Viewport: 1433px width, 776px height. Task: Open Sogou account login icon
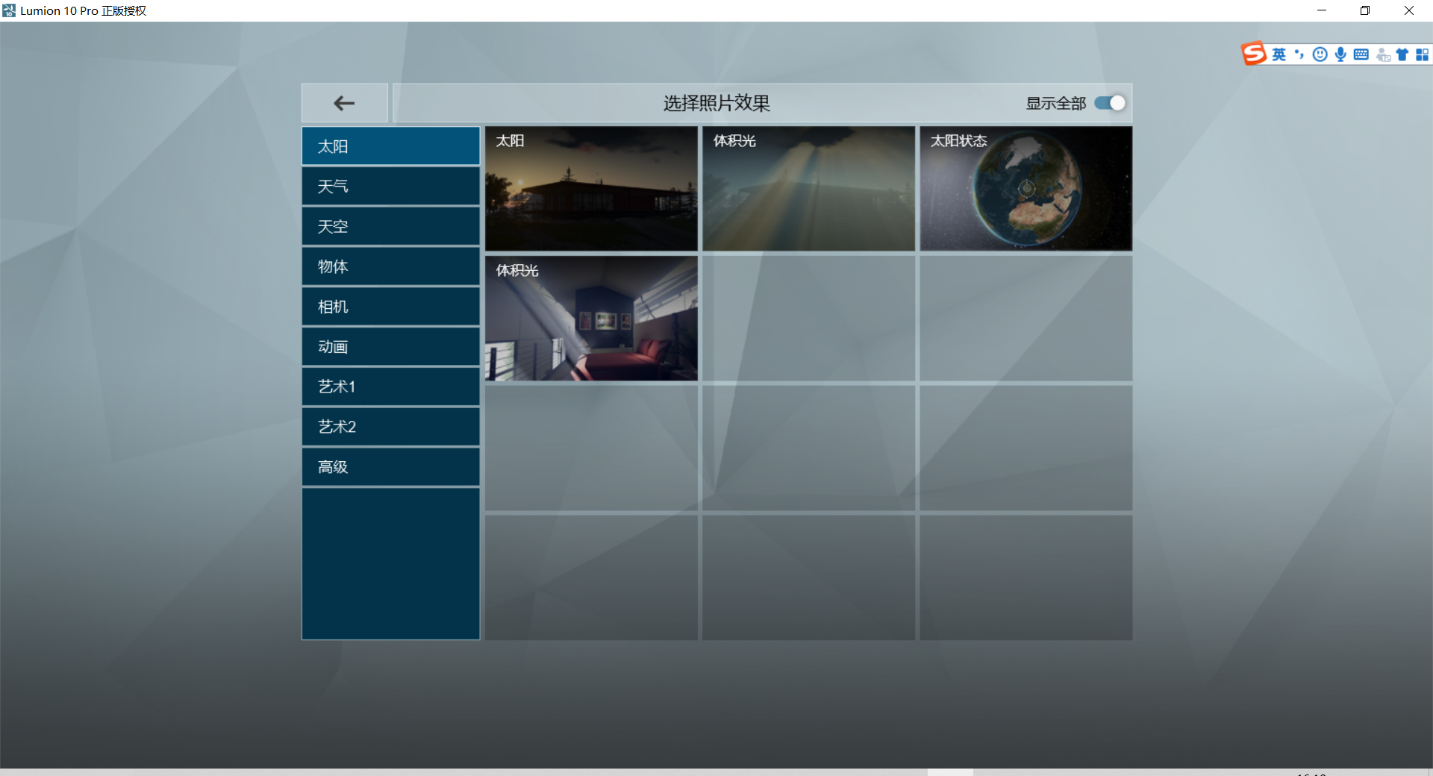click(x=1382, y=54)
